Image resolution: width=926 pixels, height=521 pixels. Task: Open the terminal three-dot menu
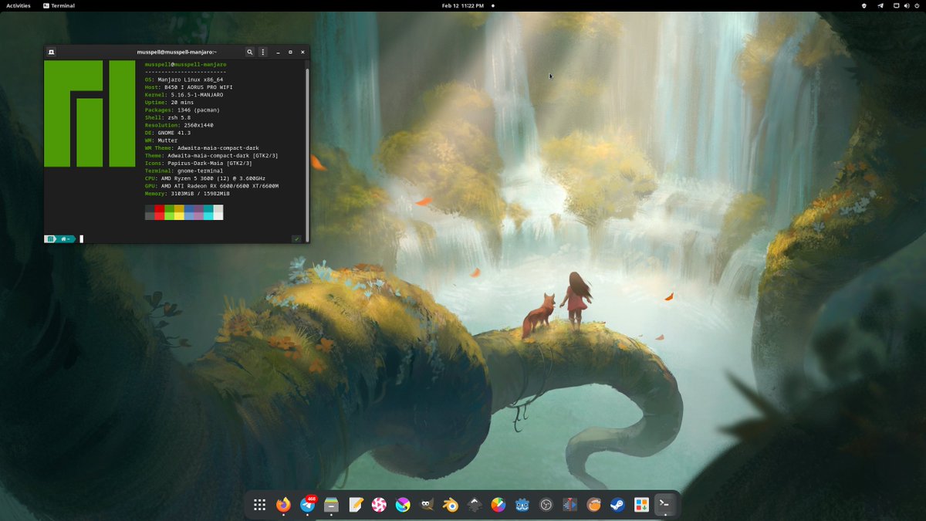(263, 52)
